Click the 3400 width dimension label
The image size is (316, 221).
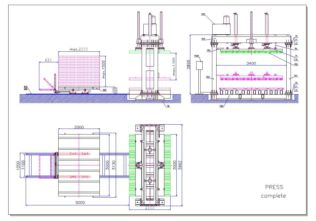pos(251,63)
